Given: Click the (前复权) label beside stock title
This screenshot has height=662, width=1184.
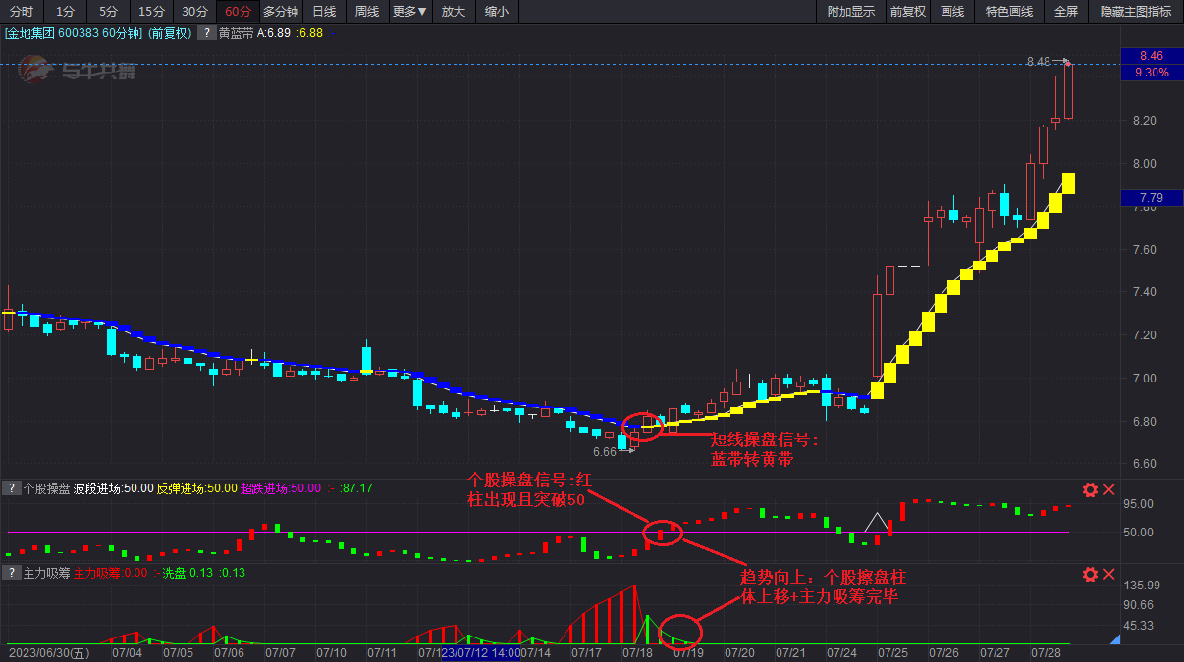Looking at the screenshot, I should [170, 33].
